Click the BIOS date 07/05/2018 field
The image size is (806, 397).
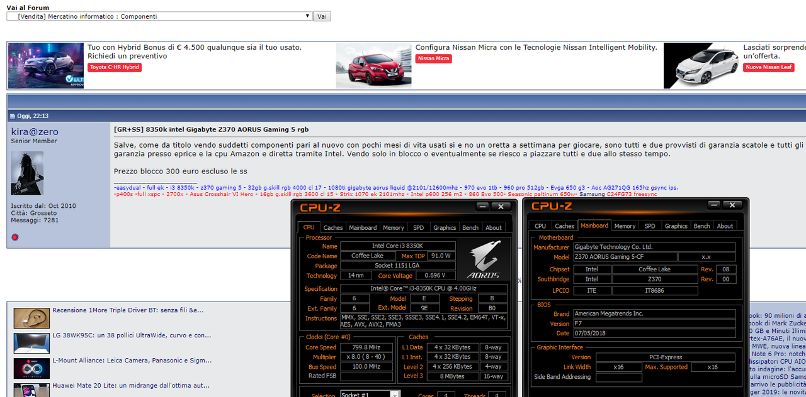[x=654, y=333]
